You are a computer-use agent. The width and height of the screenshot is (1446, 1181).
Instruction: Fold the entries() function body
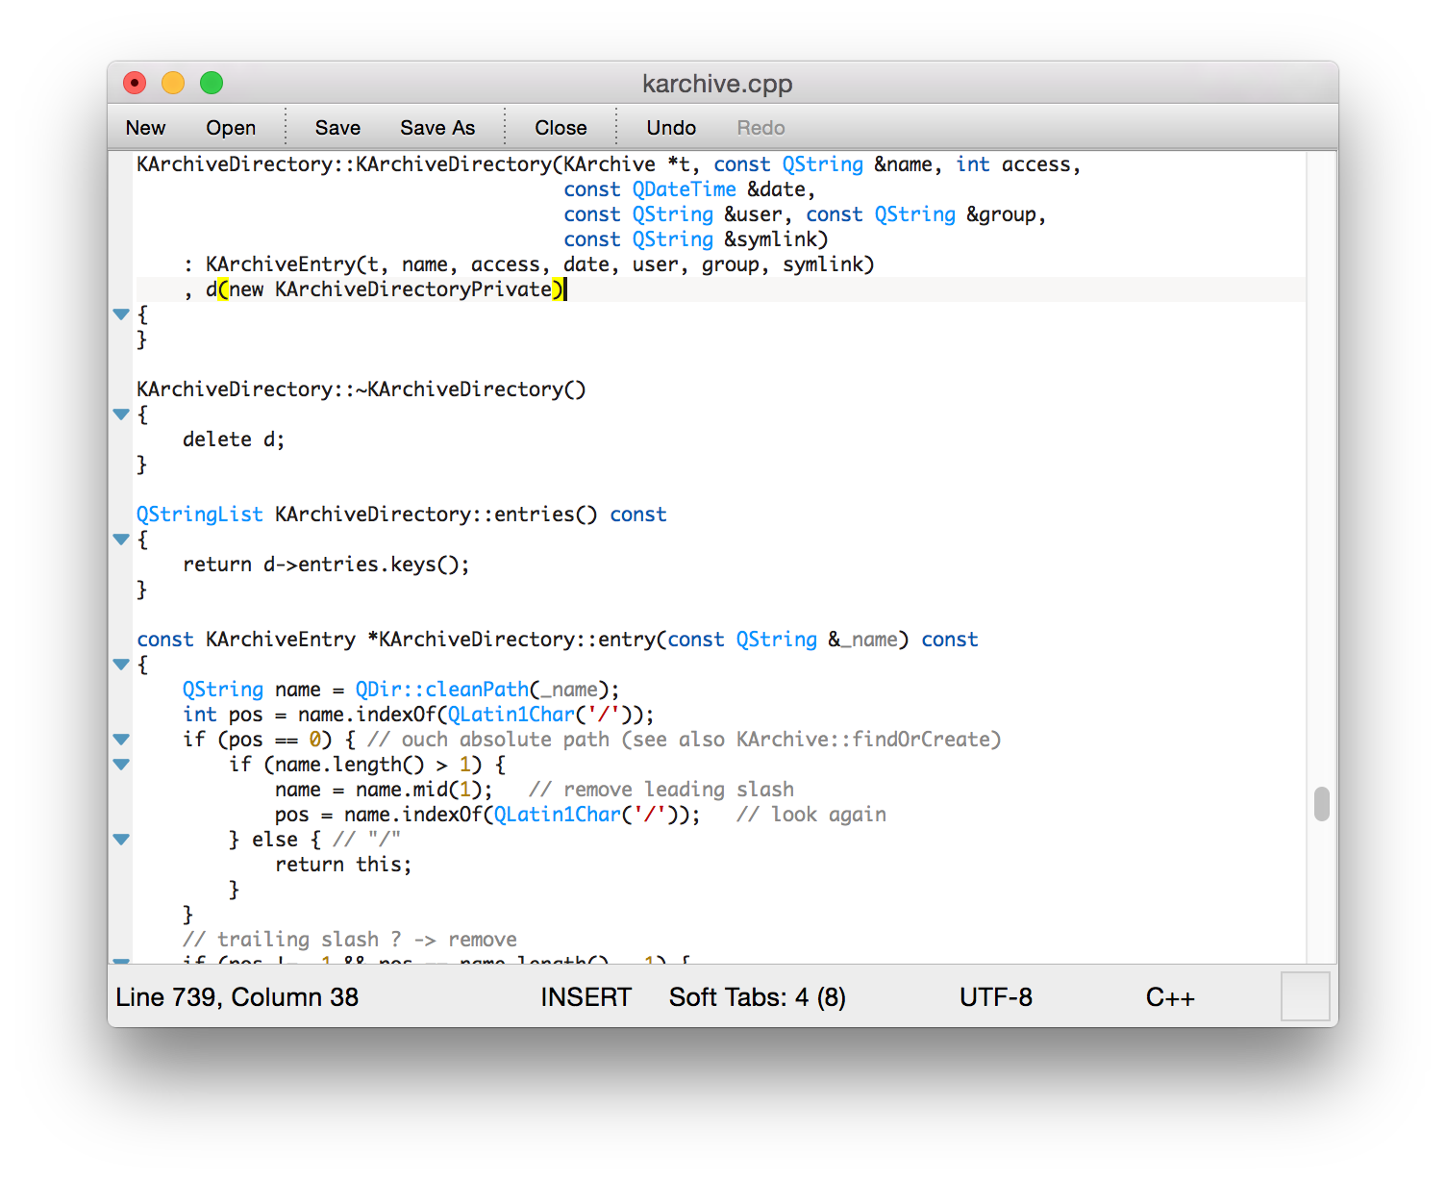coord(121,540)
